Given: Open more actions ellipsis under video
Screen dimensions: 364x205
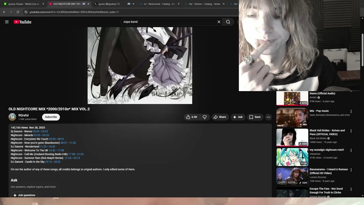Looking at the screenshot, I should [x=268, y=117].
